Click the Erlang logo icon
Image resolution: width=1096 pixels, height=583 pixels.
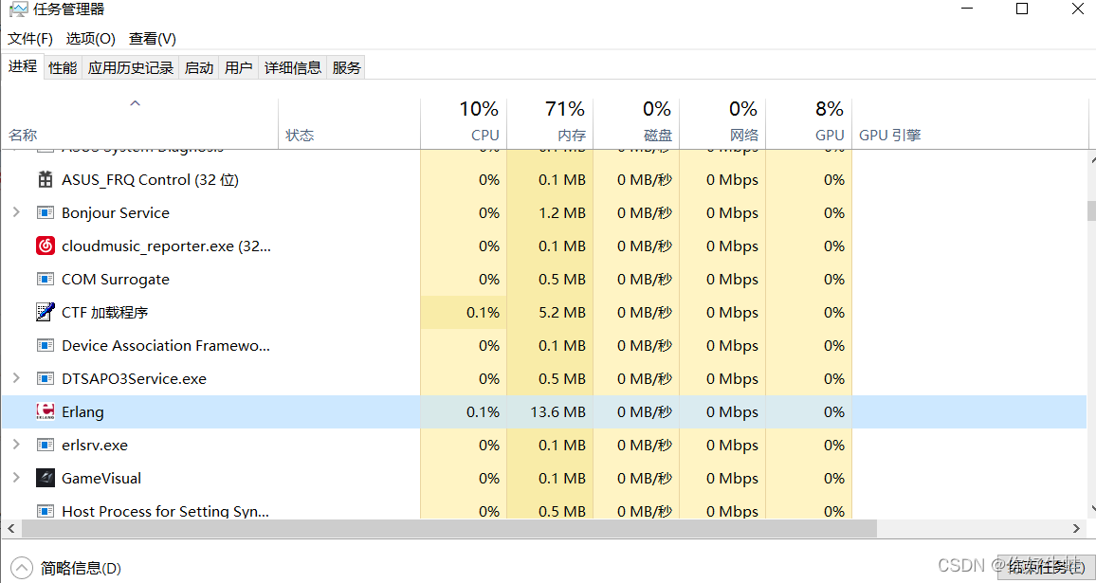[46, 411]
